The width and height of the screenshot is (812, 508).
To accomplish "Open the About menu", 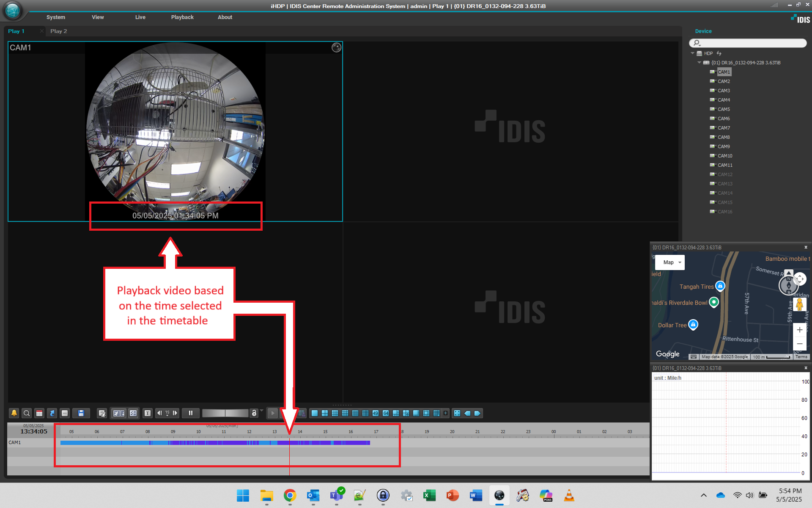I will click(225, 17).
